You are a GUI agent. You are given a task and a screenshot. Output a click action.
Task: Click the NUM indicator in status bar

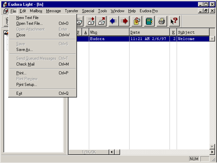194,159
